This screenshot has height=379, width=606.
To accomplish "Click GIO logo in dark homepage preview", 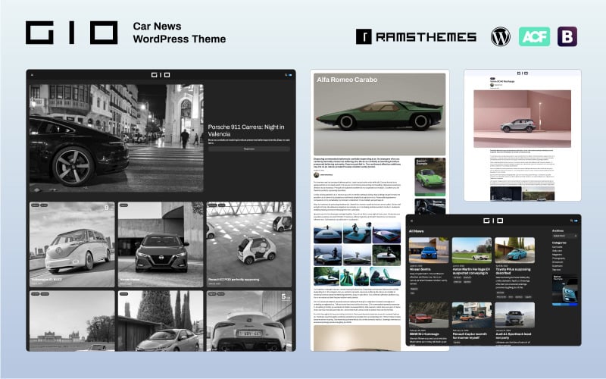I will click(160, 75).
